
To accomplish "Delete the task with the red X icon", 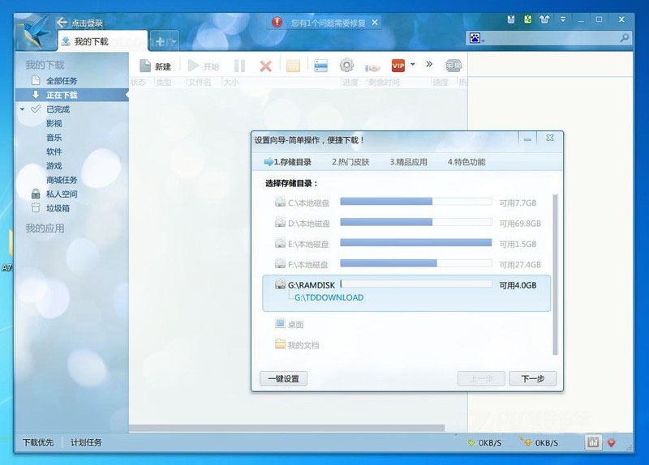I will pyautogui.click(x=266, y=66).
